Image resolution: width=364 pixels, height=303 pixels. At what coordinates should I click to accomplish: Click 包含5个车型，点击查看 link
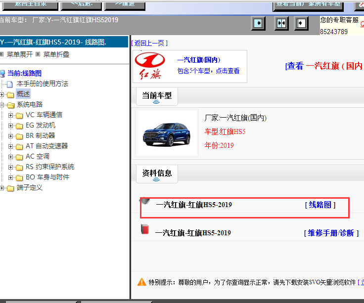coord(208,71)
